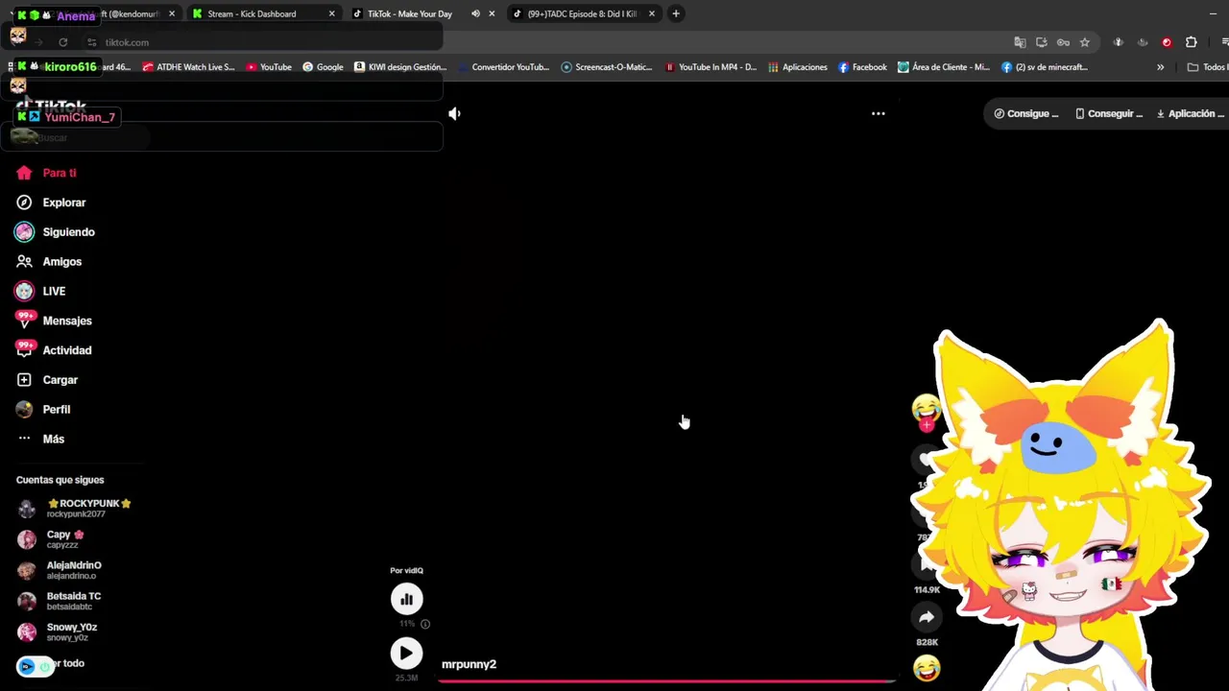Open Facebook bookmark

pyautogui.click(x=862, y=67)
